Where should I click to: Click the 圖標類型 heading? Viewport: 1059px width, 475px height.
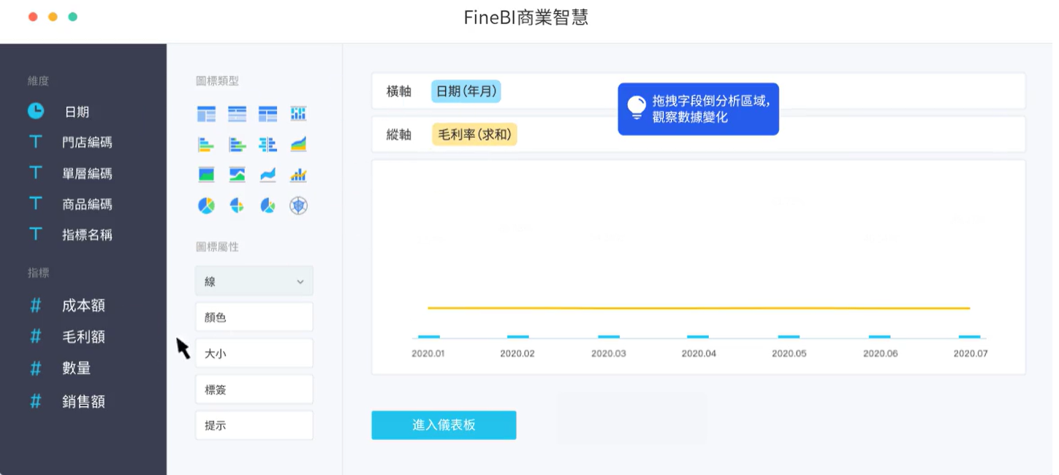pos(217,81)
